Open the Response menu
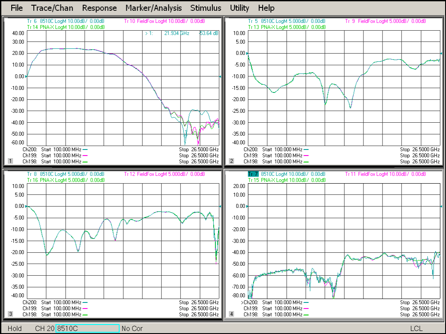Screen dimensions: 446x334 coord(99,8)
